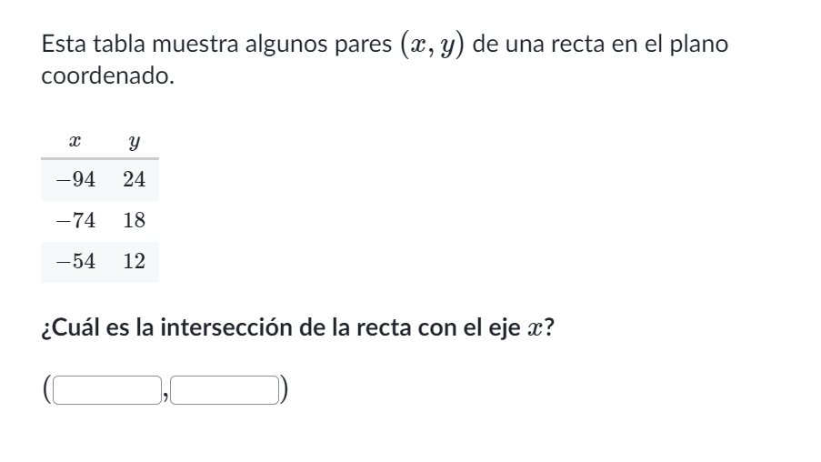
Task: Click the word 'coordenado.' in the description
Action: pos(107,76)
